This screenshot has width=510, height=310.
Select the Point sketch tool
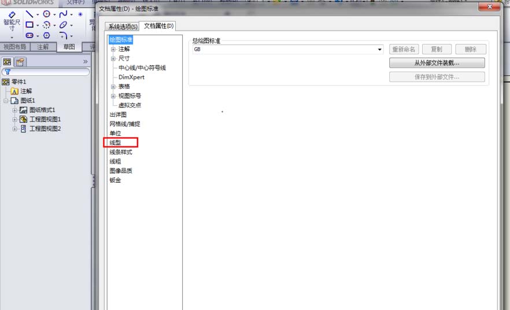point(80,14)
